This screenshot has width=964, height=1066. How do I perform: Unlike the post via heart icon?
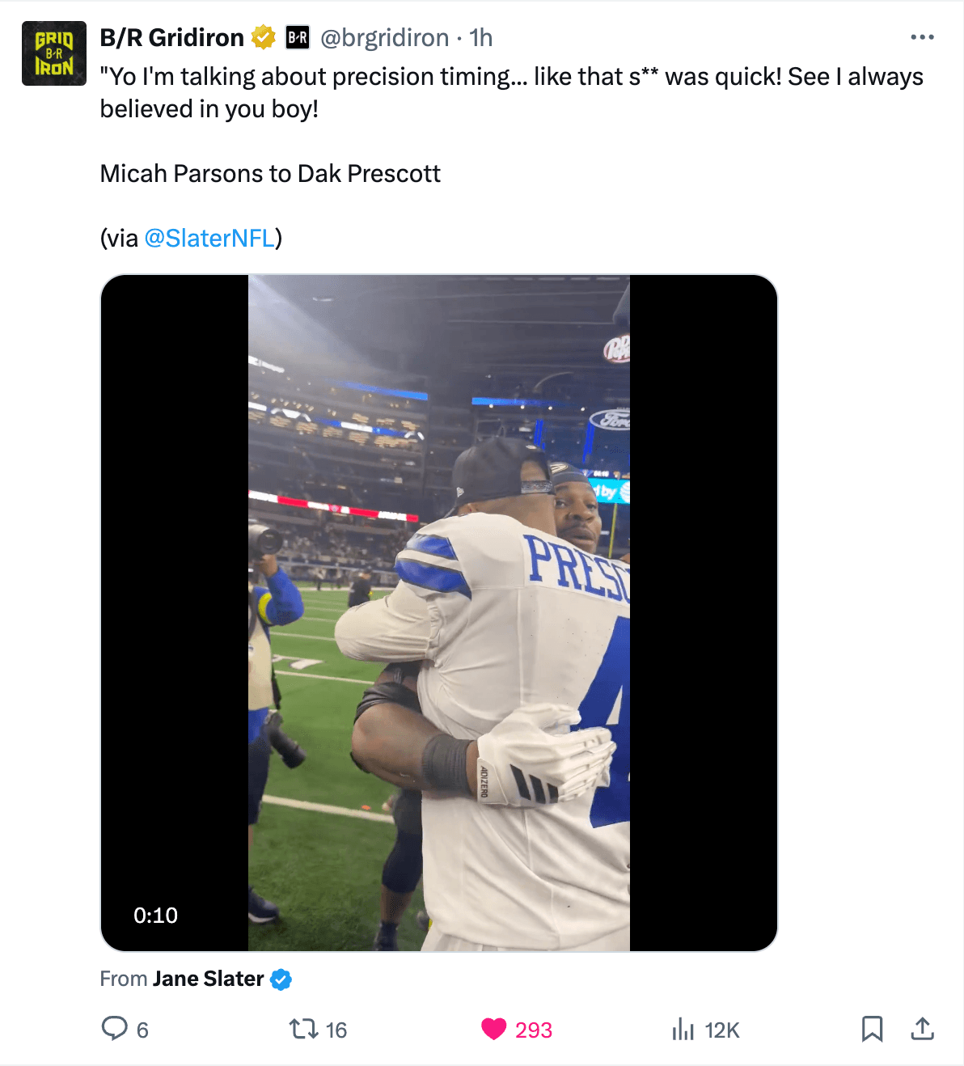(x=493, y=1029)
